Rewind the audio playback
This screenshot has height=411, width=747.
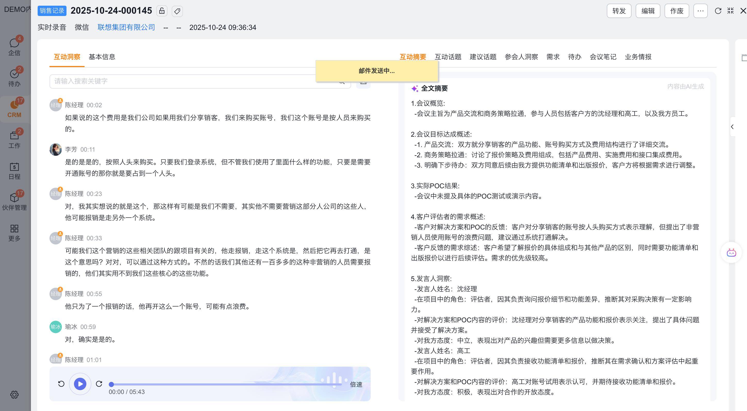pyautogui.click(x=61, y=384)
